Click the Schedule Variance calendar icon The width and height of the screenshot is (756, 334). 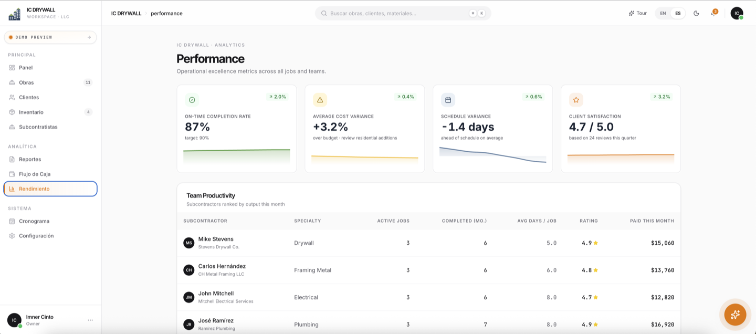448,100
